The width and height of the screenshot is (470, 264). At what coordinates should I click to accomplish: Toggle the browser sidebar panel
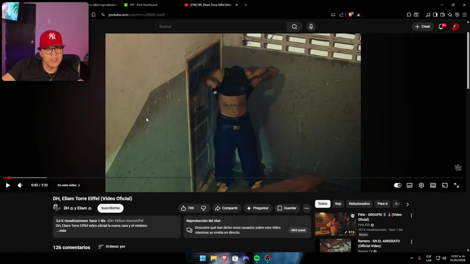(435, 15)
